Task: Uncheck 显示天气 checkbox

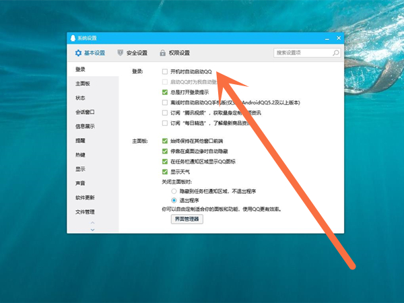Action: [x=165, y=172]
